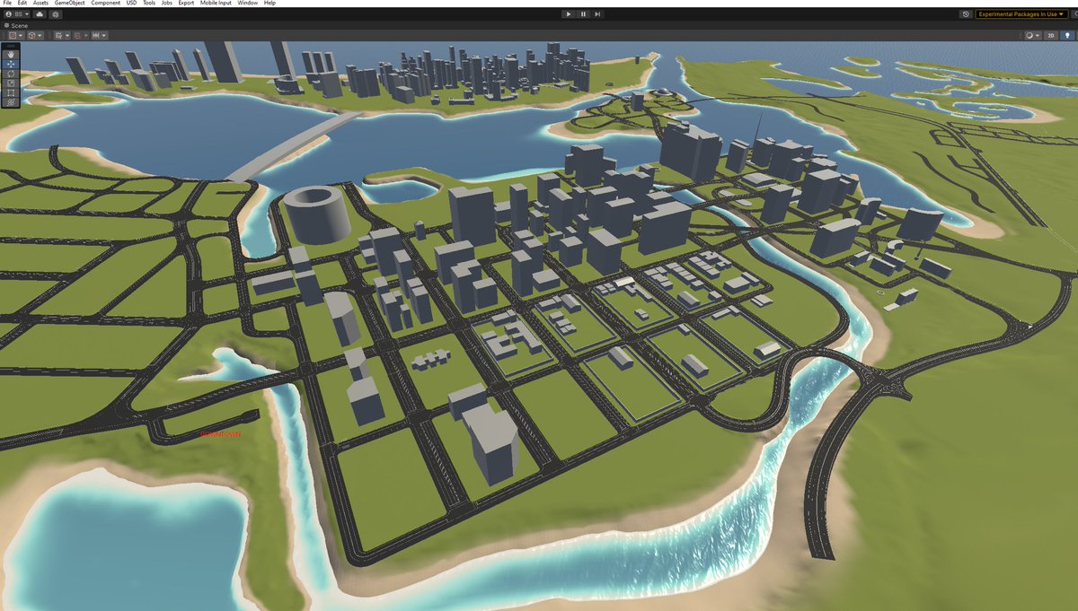
Task: Expand the pivot position dropdown arrow
Action: pos(21,36)
